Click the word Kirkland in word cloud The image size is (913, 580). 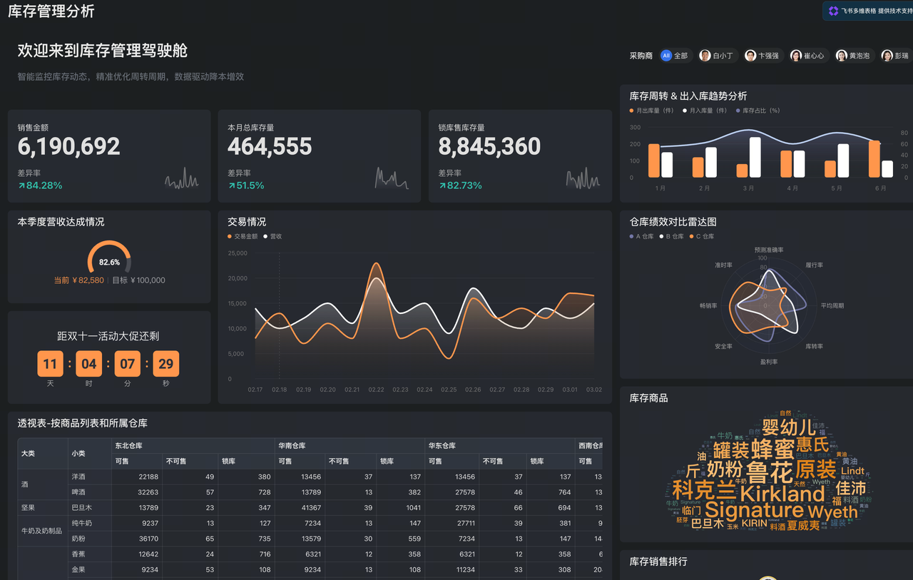pyautogui.click(x=782, y=494)
